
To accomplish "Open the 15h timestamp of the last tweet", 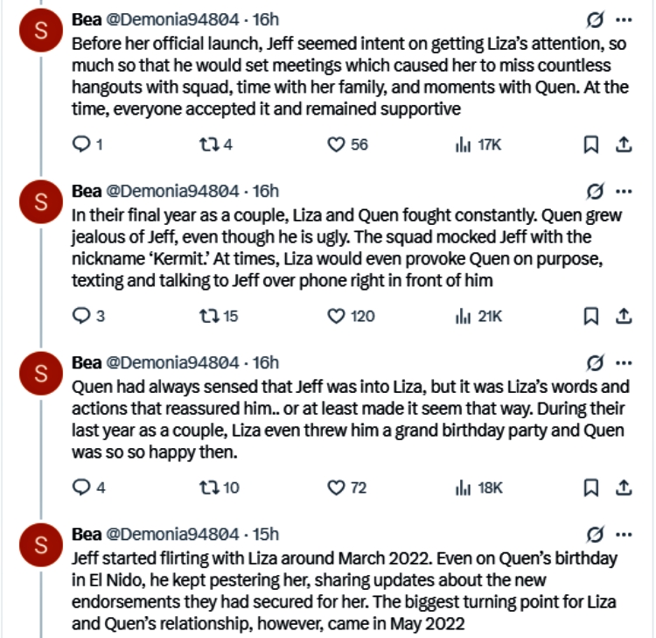I will tap(266, 534).
